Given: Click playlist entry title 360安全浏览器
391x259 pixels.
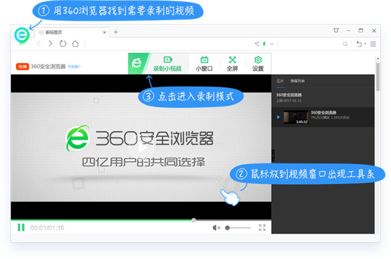Looking at the screenshot, I should (323, 113).
